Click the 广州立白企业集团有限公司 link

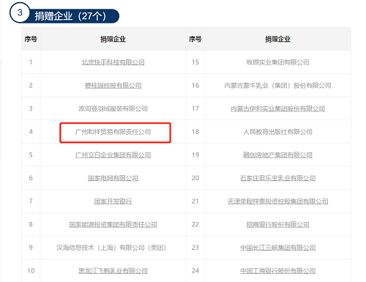[x=113, y=155]
